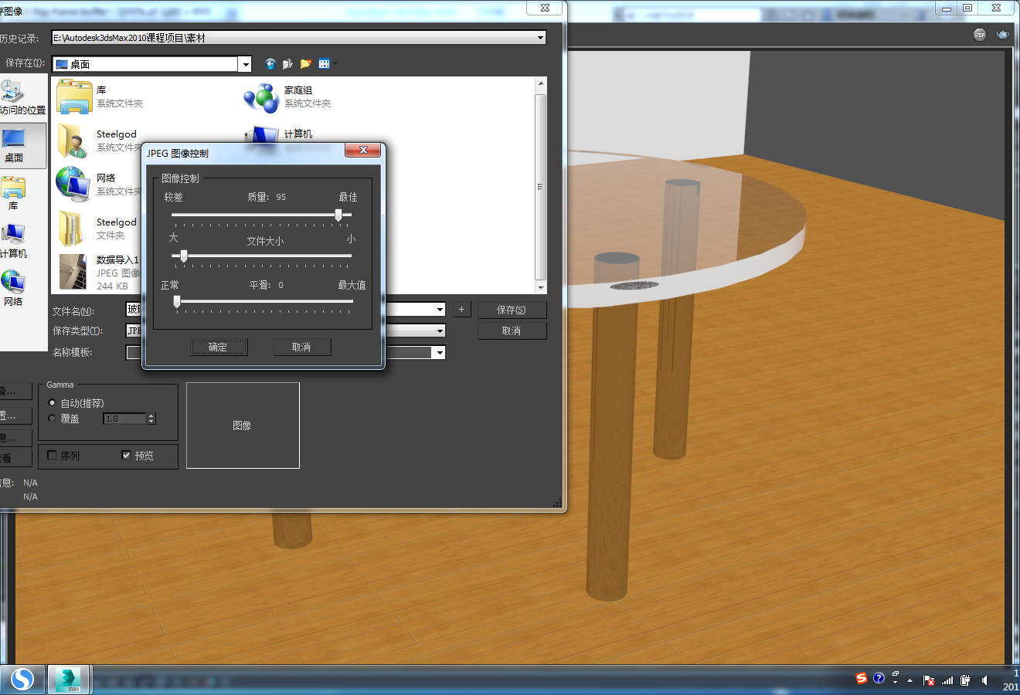Click the help question mark tray icon
Screen dimensions: 1020x695
[879, 678]
